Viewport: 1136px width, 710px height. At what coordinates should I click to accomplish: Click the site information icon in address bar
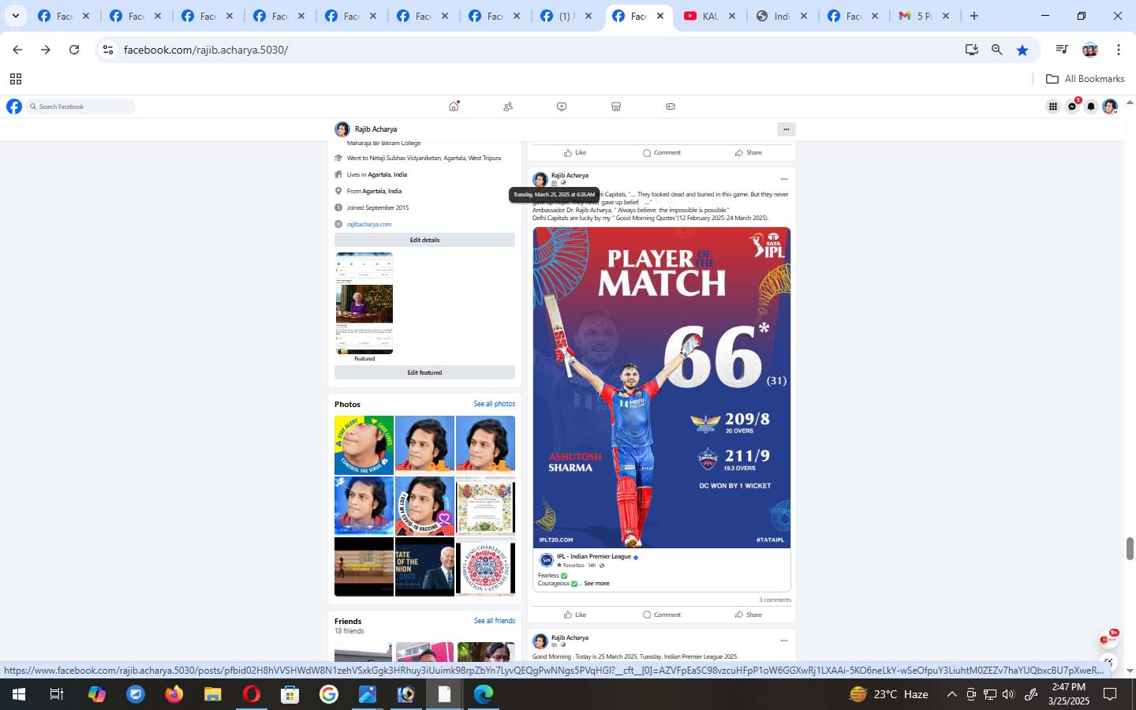(x=108, y=50)
